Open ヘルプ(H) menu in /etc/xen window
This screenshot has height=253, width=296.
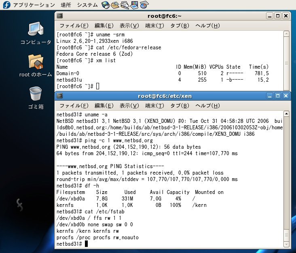(x=207, y=105)
